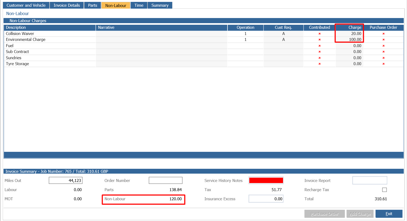Click Narrative cell for Collision Waiver
407x221 pixels.
click(161, 34)
